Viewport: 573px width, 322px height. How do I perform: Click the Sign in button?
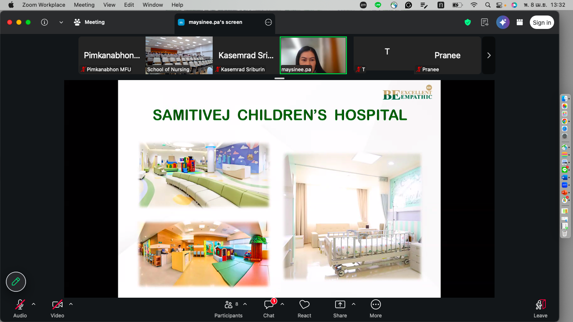point(542,23)
